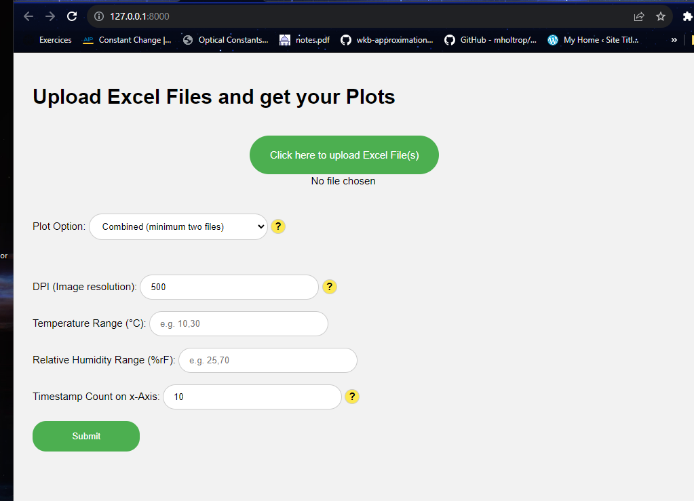
Task: Reload the current page
Action: tap(71, 16)
